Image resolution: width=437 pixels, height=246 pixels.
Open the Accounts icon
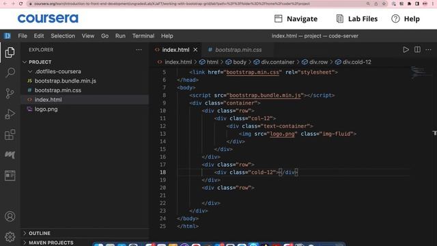point(10,217)
